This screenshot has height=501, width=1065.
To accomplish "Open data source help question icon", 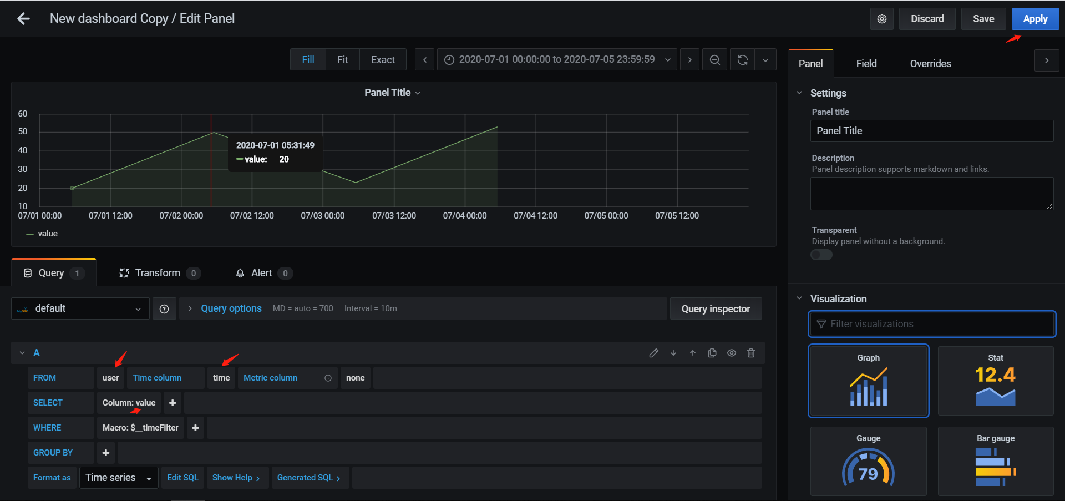I will tap(164, 308).
